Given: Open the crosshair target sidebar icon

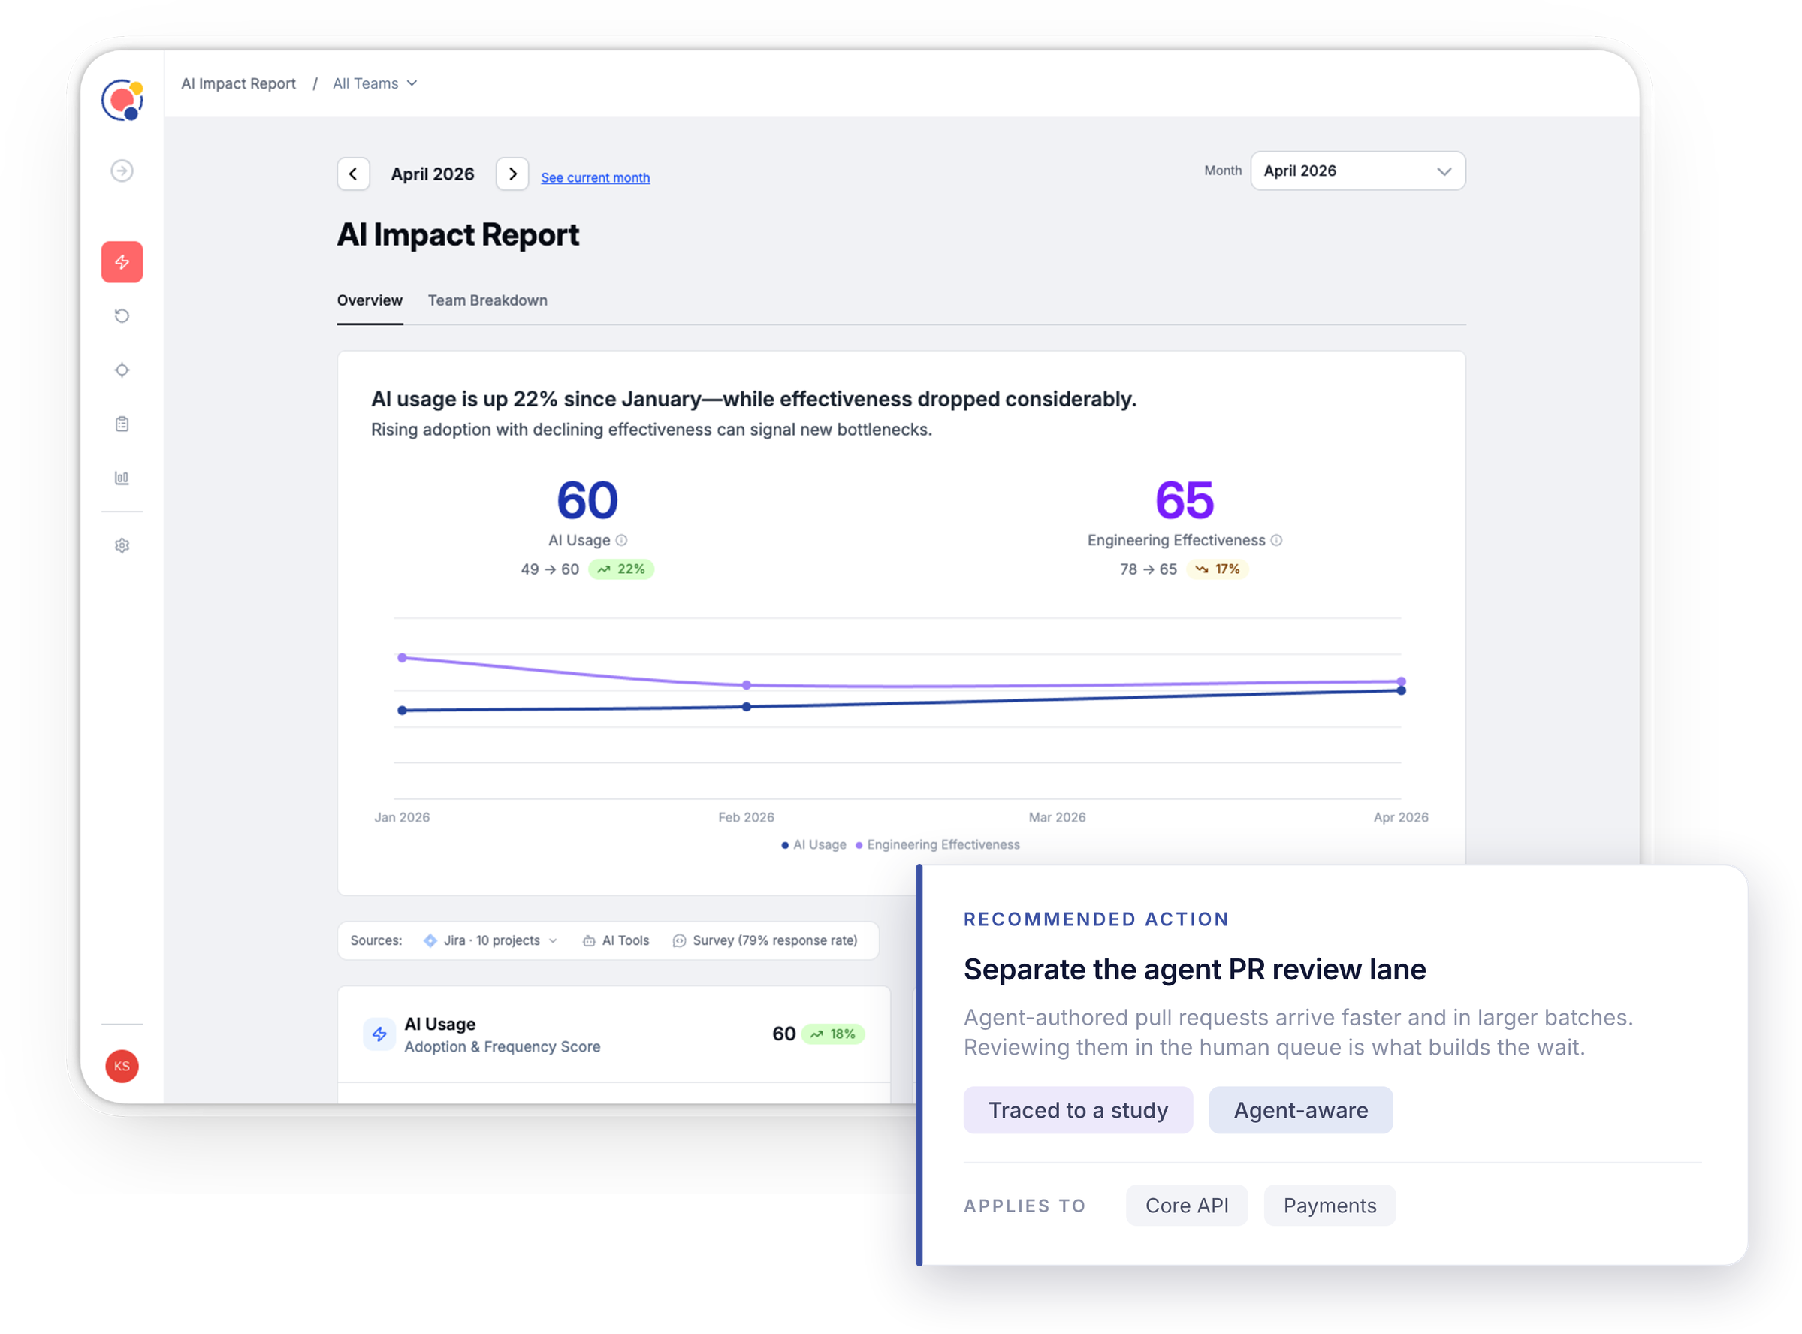Looking at the screenshot, I should click(122, 370).
